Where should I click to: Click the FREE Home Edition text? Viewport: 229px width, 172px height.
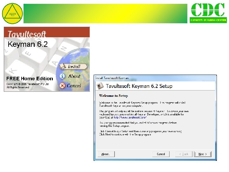click(30, 79)
